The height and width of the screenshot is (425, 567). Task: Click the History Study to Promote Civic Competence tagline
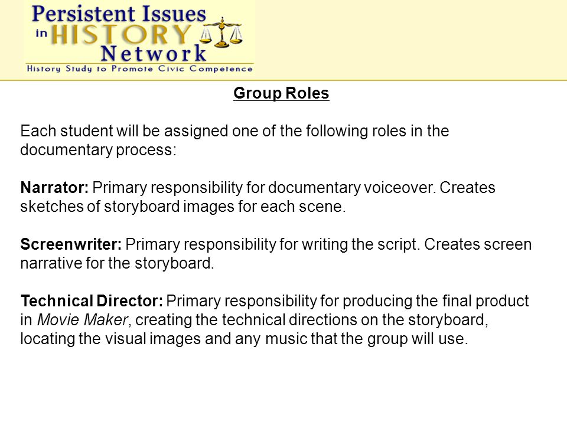[139, 68]
